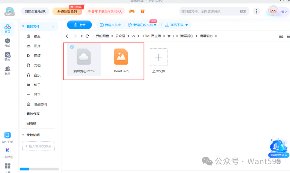Collapse the 快捷访问 section arrow
The image size is (290, 173).
[23, 135]
